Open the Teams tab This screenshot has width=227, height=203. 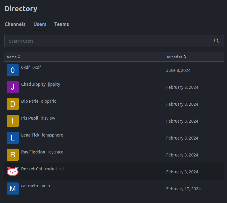tap(61, 24)
